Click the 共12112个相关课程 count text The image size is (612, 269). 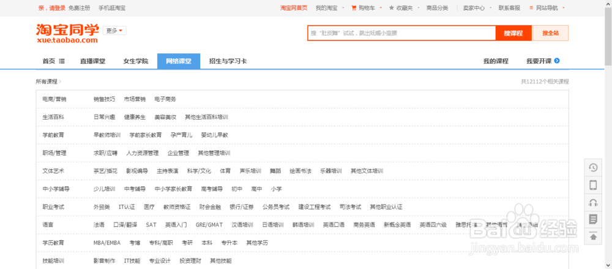click(545, 81)
